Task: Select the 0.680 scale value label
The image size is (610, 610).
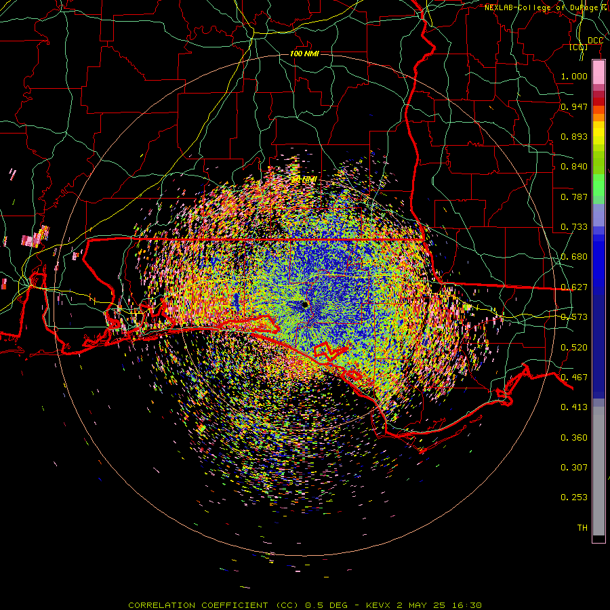Action: [574, 257]
